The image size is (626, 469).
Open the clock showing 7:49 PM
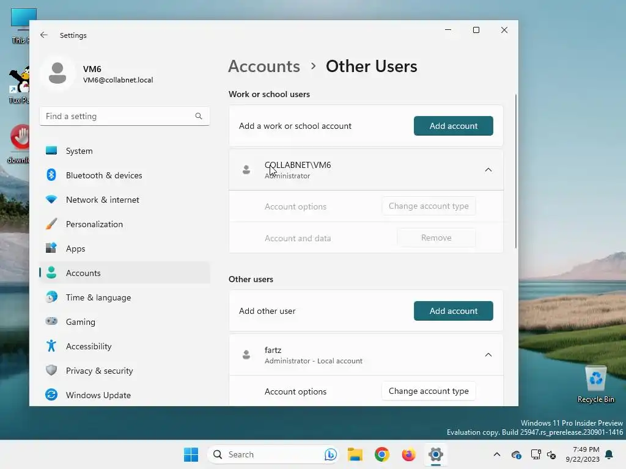[x=583, y=454]
